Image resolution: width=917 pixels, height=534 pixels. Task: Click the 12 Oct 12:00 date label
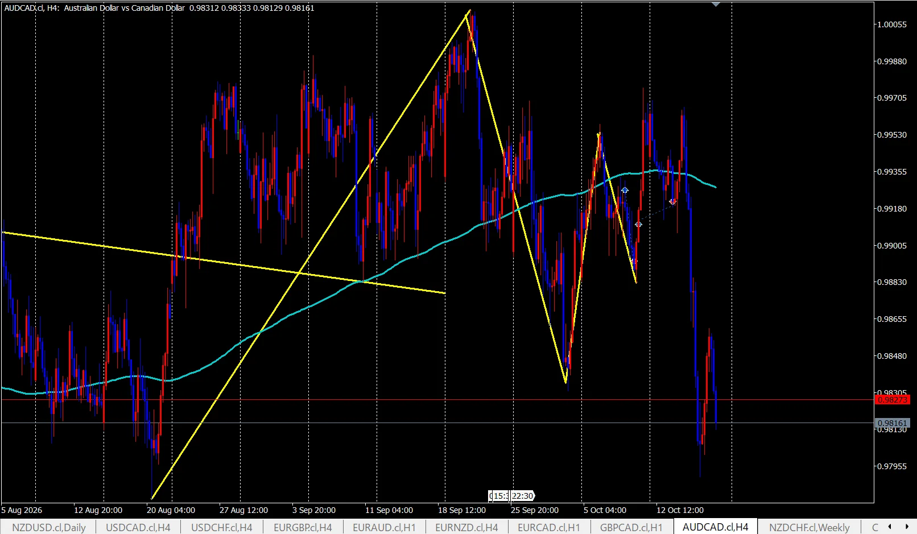click(680, 510)
